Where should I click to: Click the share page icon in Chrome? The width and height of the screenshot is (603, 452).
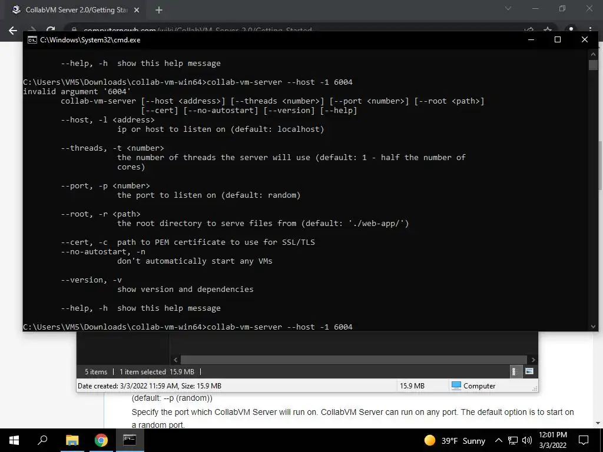point(529,29)
